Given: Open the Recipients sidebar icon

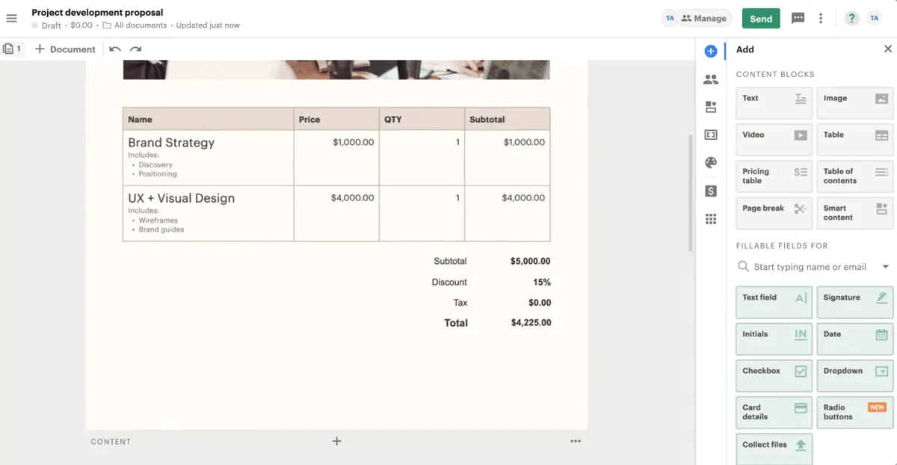Looking at the screenshot, I should [x=711, y=79].
